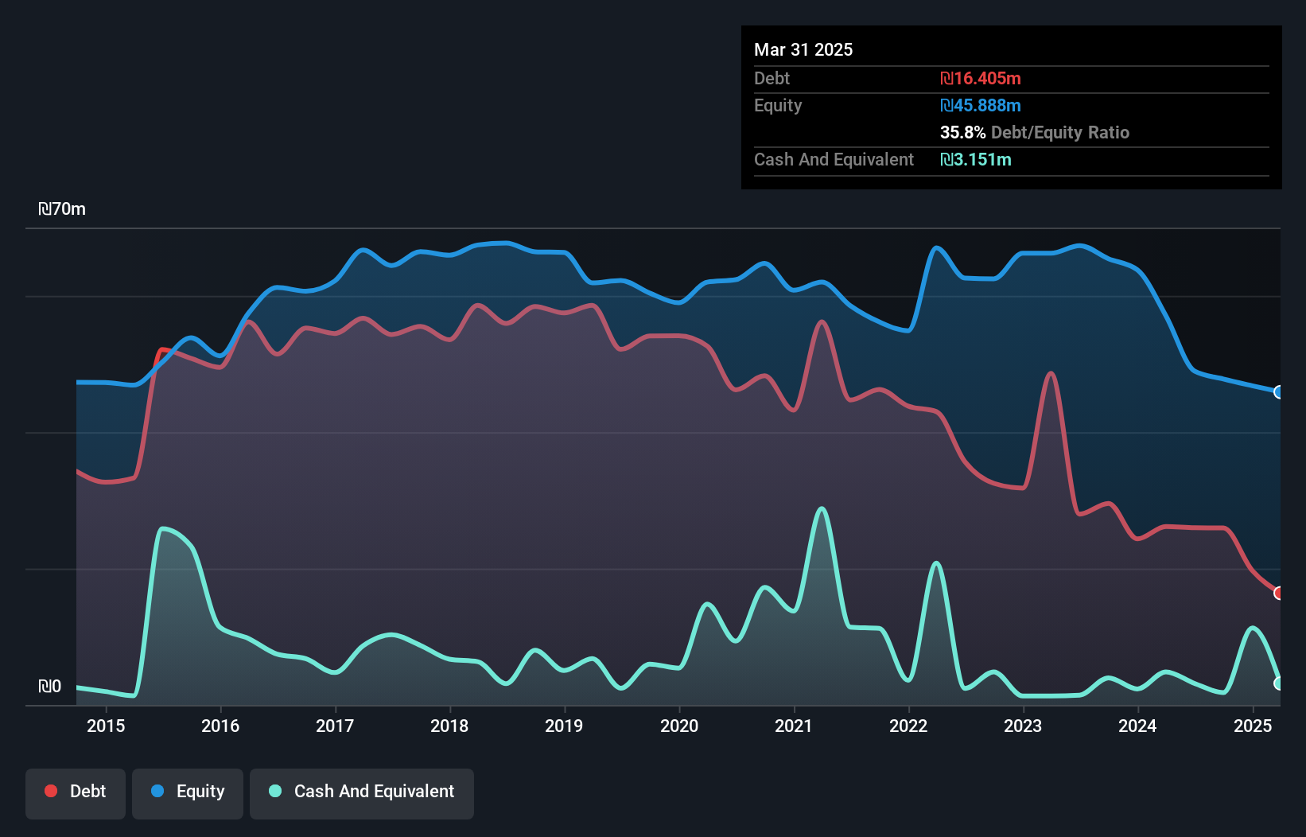Select the red Debt endpoint marker on chart
Screen dimensions: 1306x837
pyautogui.click(x=1279, y=593)
